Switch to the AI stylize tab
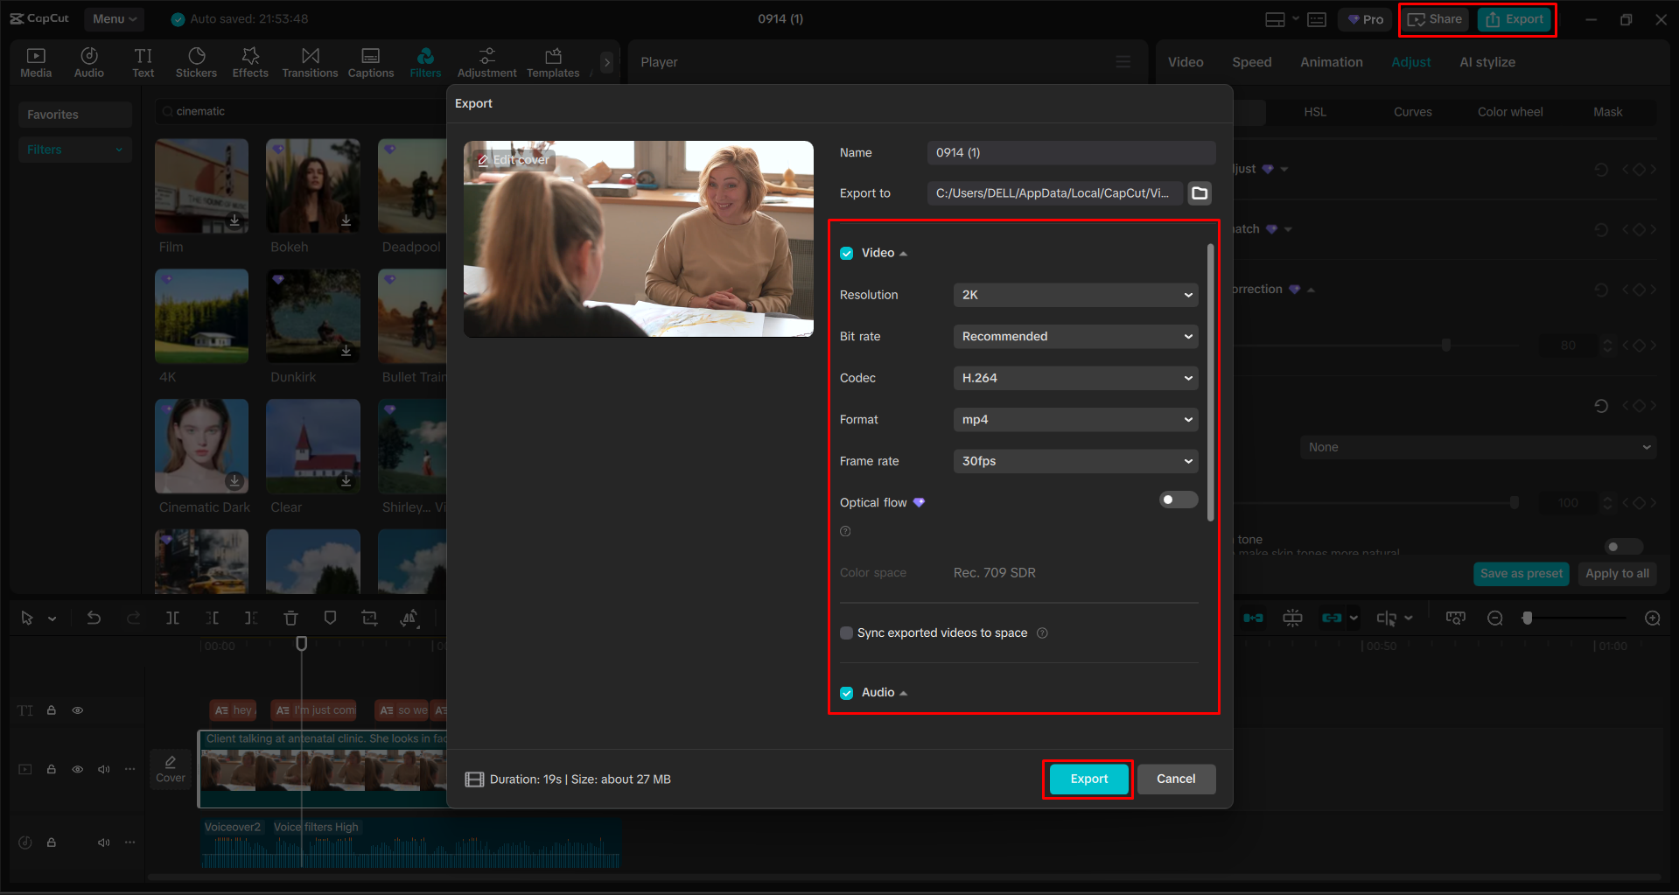 pyautogui.click(x=1487, y=61)
